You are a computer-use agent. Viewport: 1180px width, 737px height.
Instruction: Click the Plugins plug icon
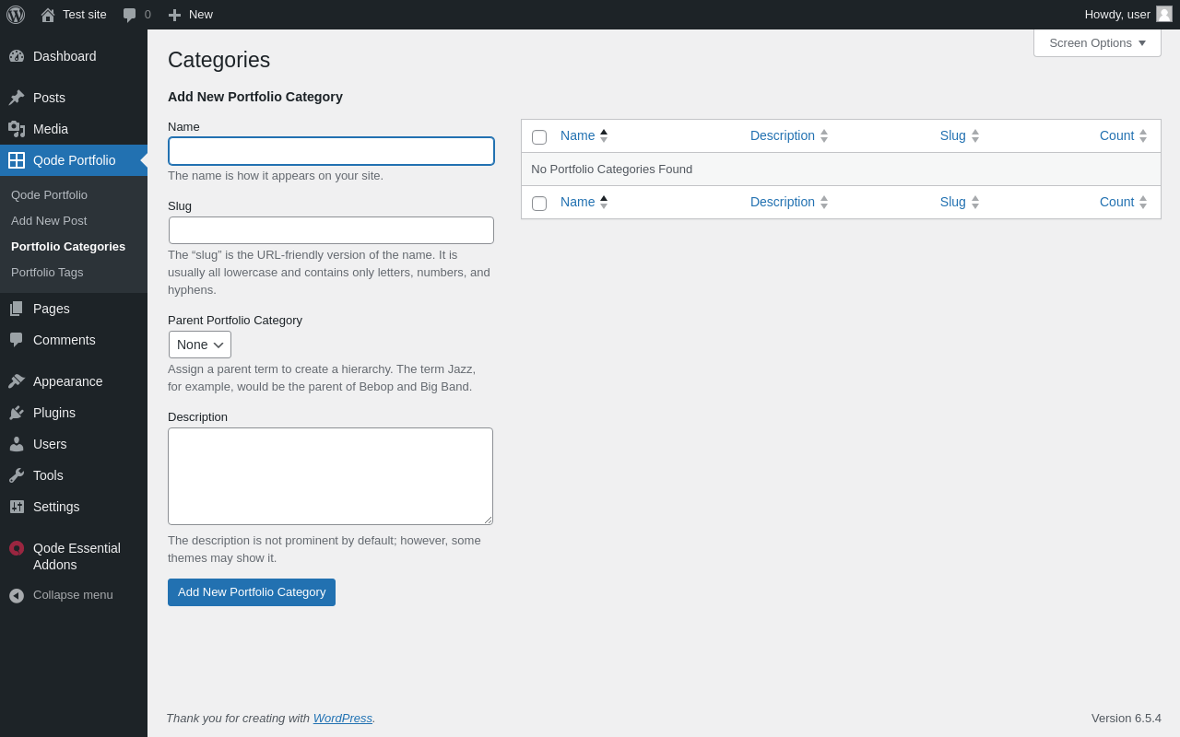(17, 413)
